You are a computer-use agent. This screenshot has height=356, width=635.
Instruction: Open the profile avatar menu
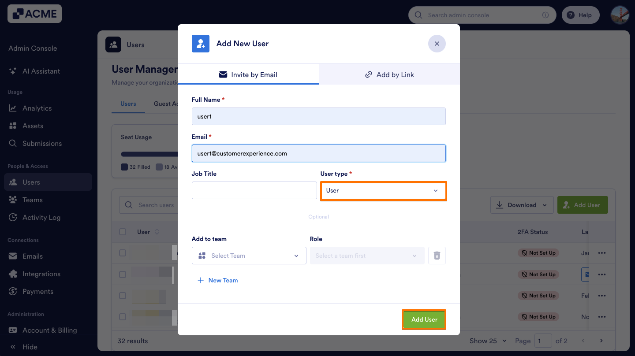pos(620,15)
